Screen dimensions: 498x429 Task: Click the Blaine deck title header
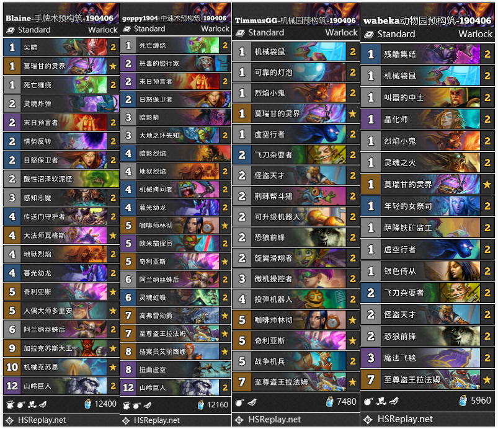60,18
